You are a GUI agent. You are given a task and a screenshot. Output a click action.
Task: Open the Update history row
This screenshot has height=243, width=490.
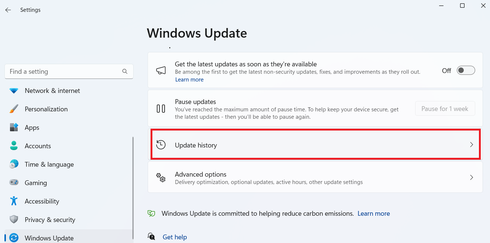tap(315, 145)
